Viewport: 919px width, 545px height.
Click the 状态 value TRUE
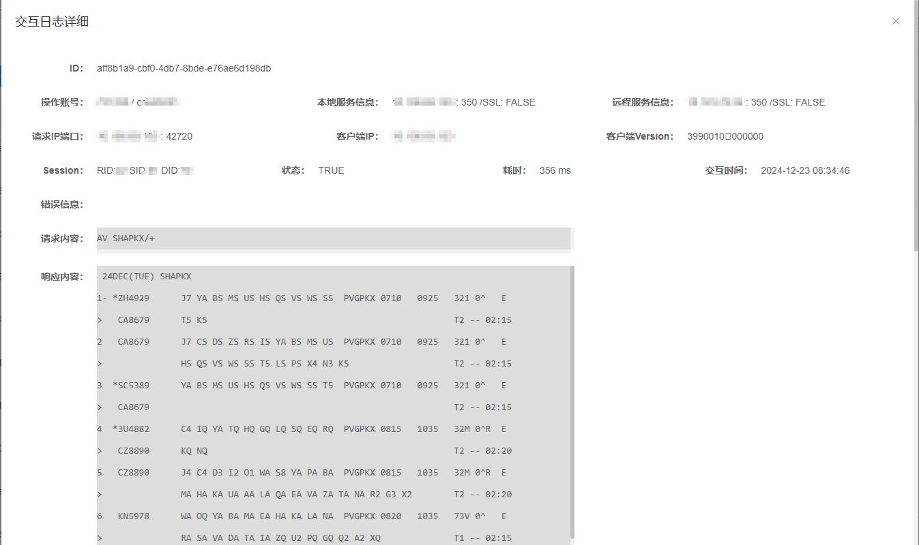point(331,170)
